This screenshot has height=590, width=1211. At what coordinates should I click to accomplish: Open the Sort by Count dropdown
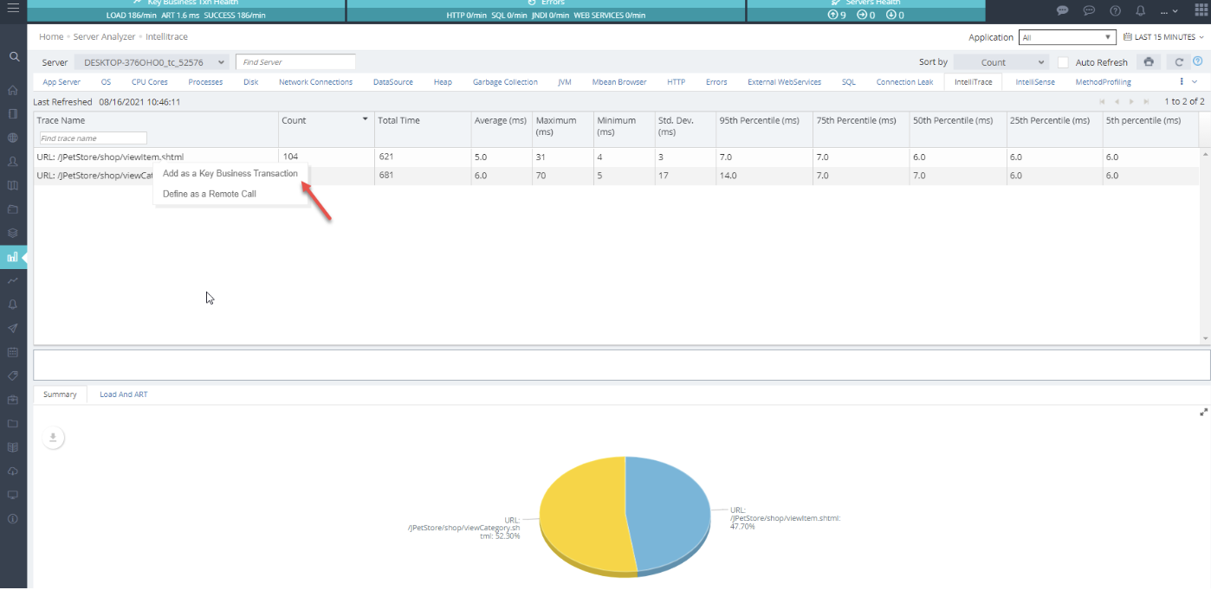[1001, 62]
